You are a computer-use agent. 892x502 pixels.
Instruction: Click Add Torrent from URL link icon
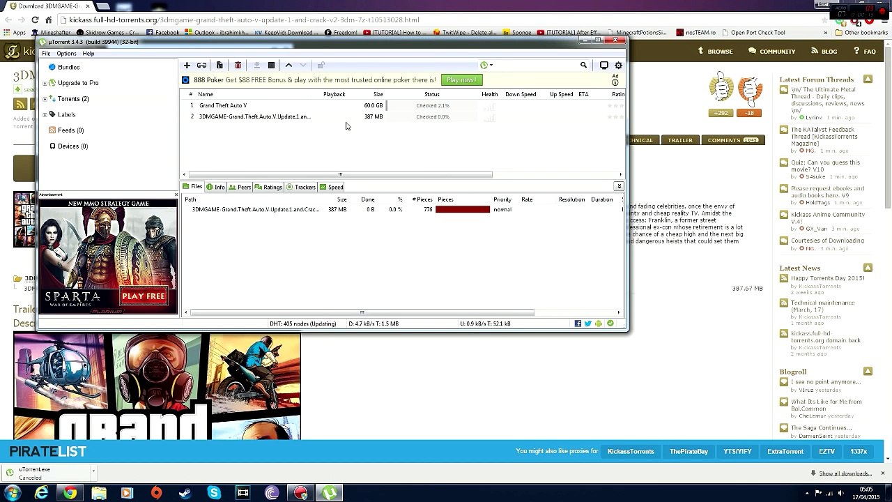click(x=201, y=66)
